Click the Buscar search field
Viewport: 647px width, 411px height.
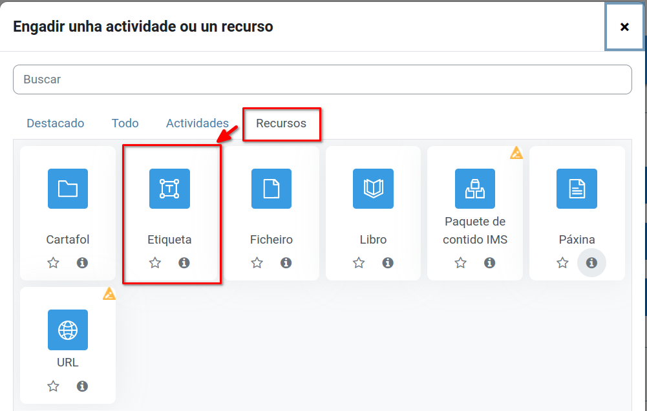click(x=322, y=79)
